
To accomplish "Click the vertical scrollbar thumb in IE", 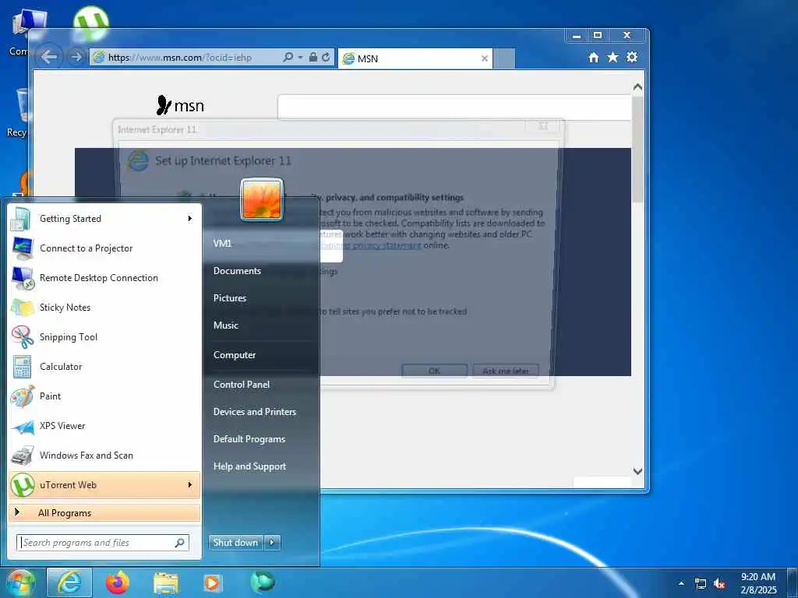I will point(637,149).
